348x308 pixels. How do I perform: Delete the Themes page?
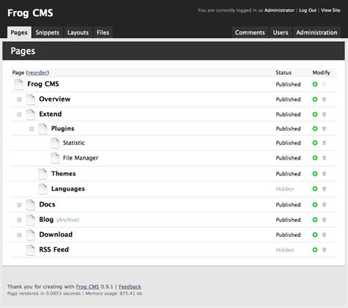pyautogui.click(x=325, y=173)
